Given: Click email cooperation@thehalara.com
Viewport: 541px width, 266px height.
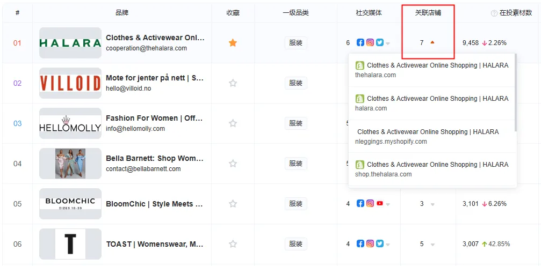Looking at the screenshot, I should tap(146, 48).
